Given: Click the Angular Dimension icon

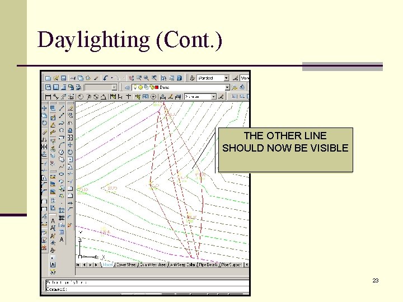Looking at the screenshot, I should 103,97.
